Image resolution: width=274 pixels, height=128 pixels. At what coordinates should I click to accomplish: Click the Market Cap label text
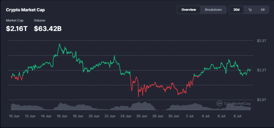pos(15,20)
